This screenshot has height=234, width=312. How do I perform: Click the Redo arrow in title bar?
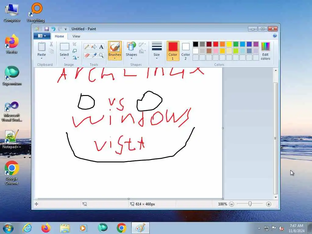click(x=60, y=29)
